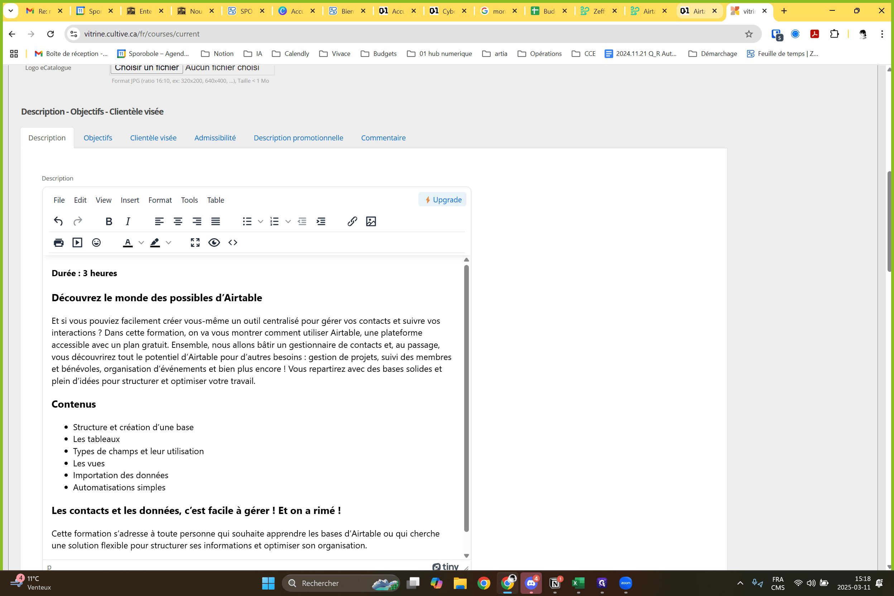Apply text color

[128, 242]
